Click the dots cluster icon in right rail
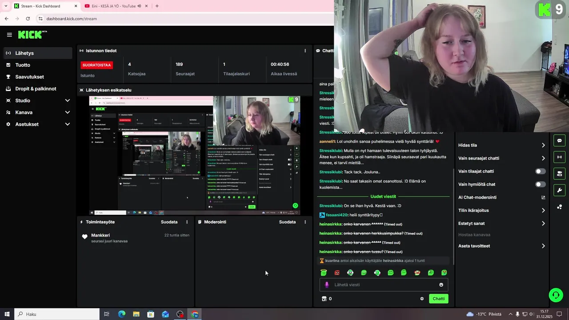569x320 pixels. 559,207
